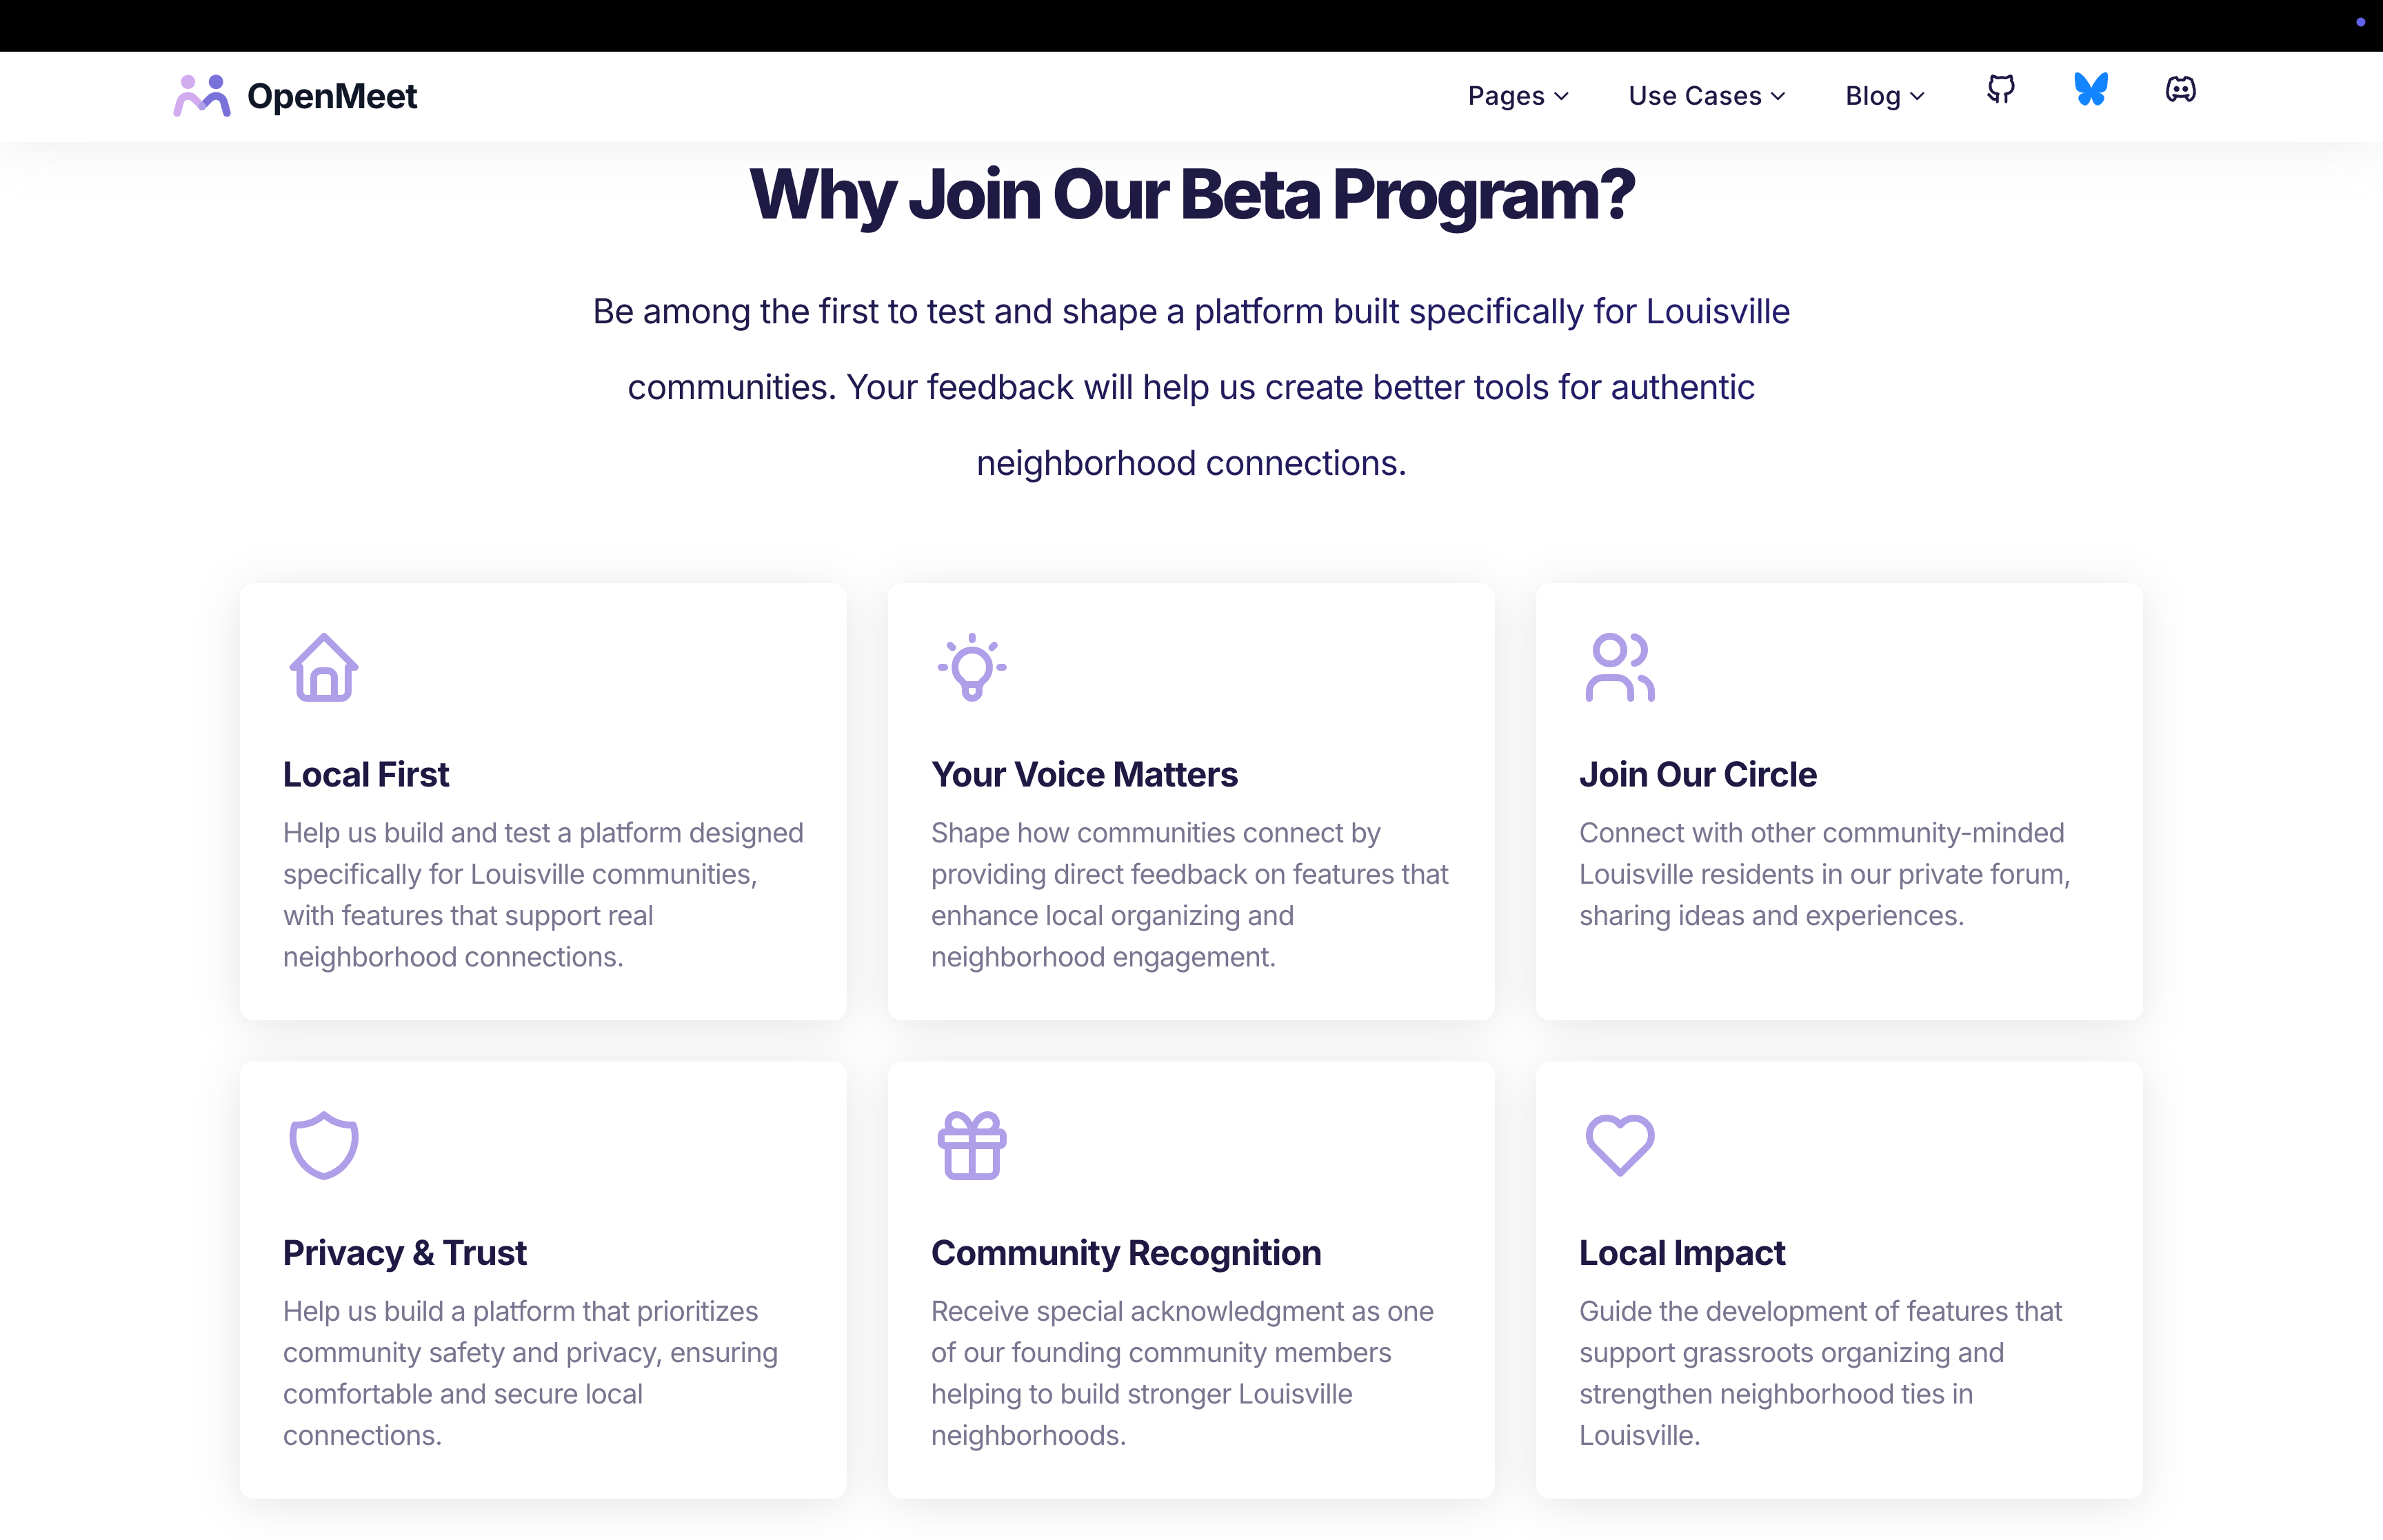Screen dimensions: 2383x1540
Task: Click the heart icon above Local Impact
Action: pos(1620,1146)
